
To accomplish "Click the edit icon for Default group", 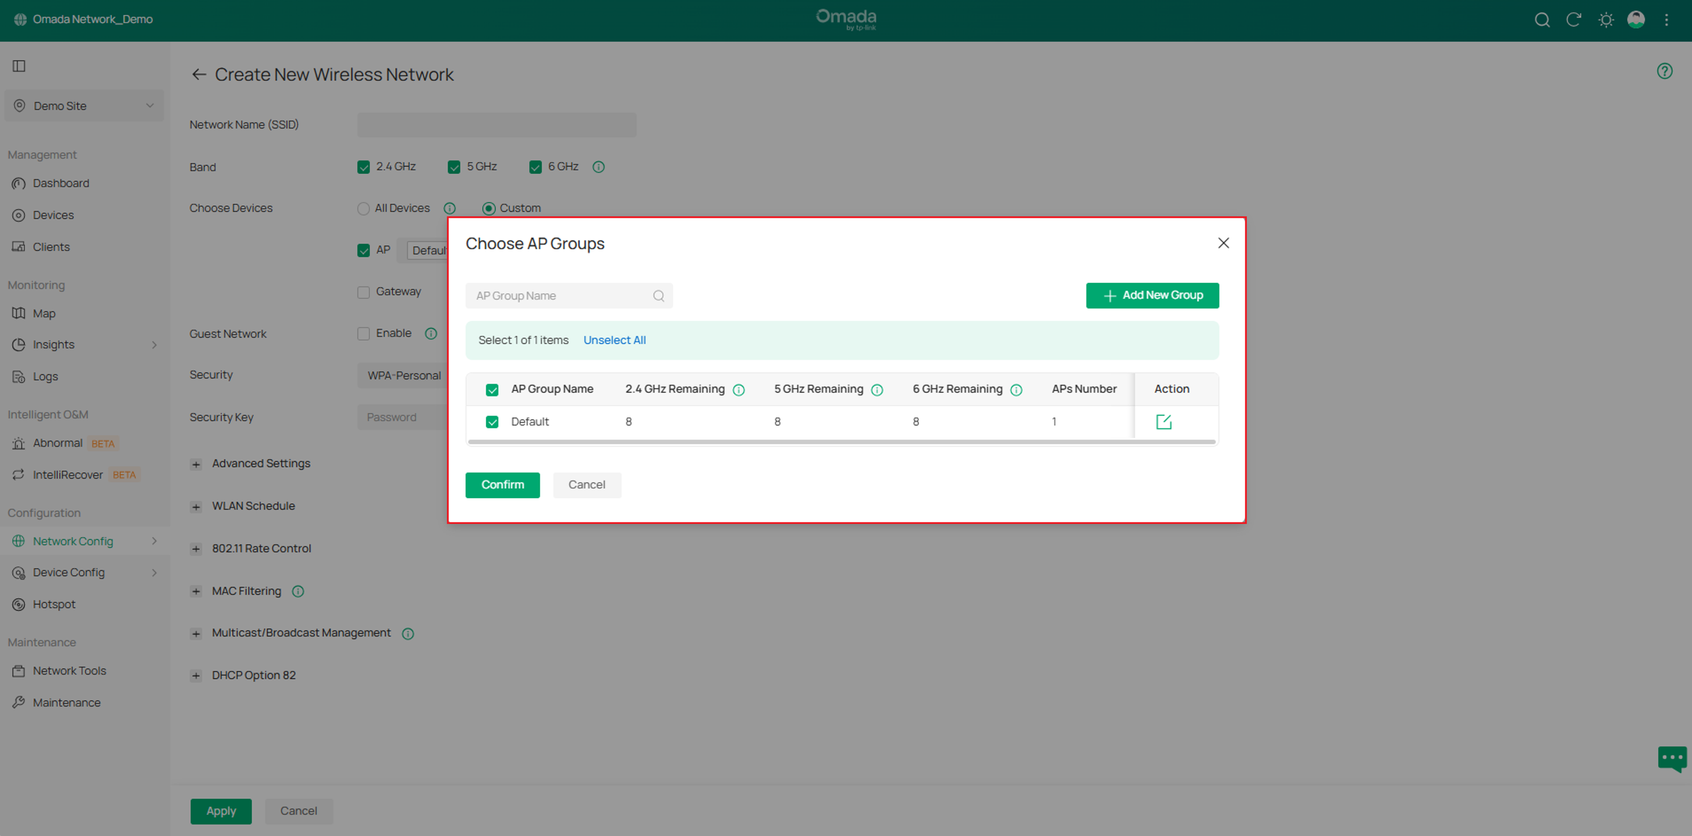I will [1163, 422].
